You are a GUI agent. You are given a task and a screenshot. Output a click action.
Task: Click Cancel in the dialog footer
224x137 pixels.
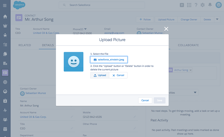point(145,100)
